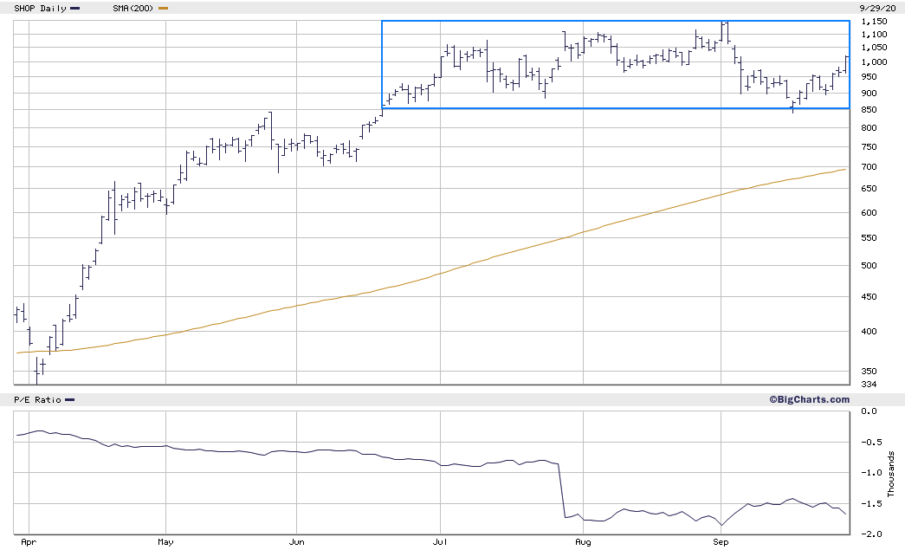Click the 334 low price axis label
The image size is (905, 550).
pyautogui.click(x=869, y=385)
